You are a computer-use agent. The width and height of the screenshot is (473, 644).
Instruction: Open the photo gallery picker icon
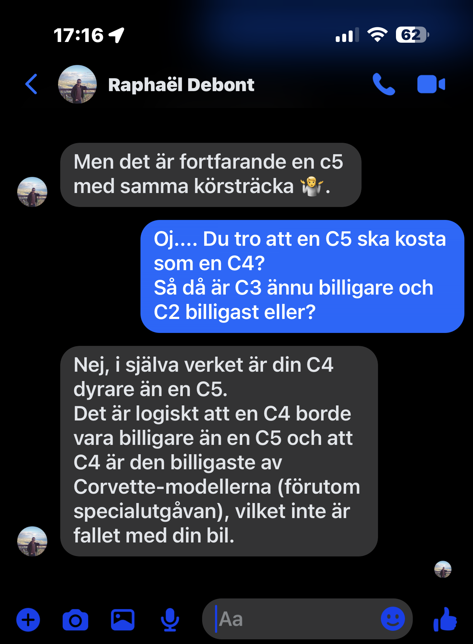123,620
